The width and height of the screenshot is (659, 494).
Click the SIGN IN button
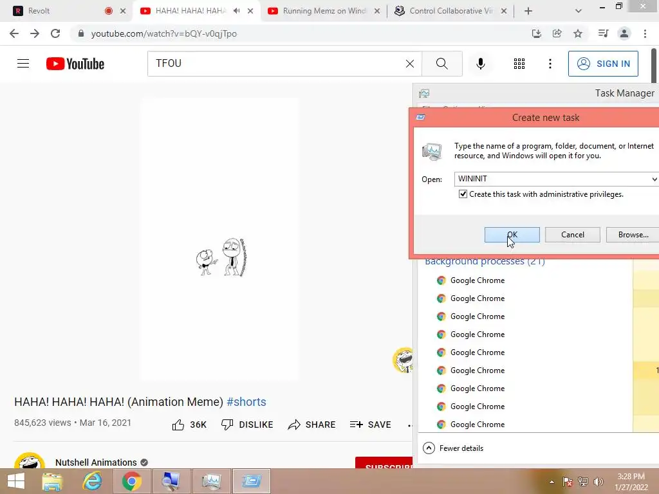(x=603, y=64)
